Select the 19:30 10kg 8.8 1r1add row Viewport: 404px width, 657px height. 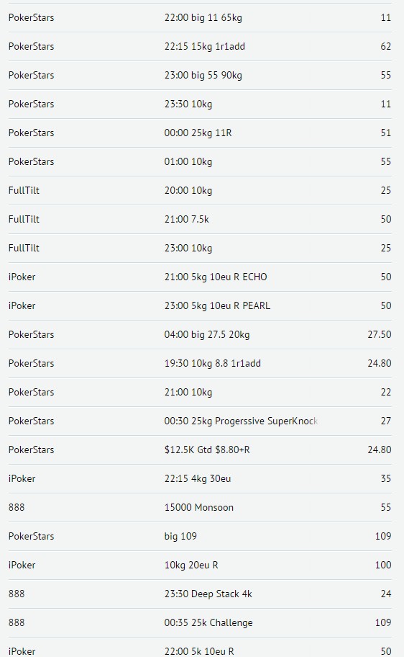click(x=200, y=363)
